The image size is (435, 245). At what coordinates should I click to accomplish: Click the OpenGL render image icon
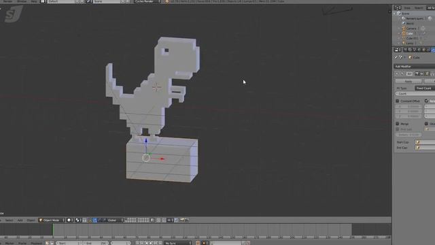coord(182,220)
